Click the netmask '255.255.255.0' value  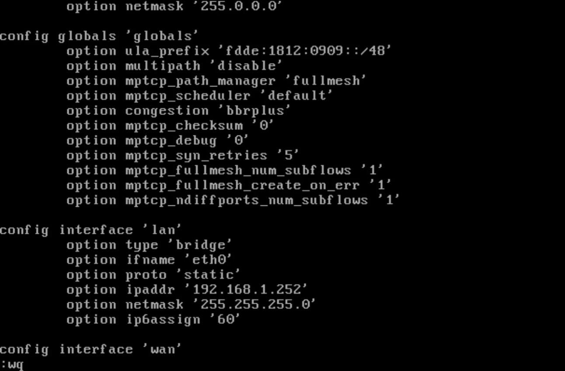pos(250,305)
